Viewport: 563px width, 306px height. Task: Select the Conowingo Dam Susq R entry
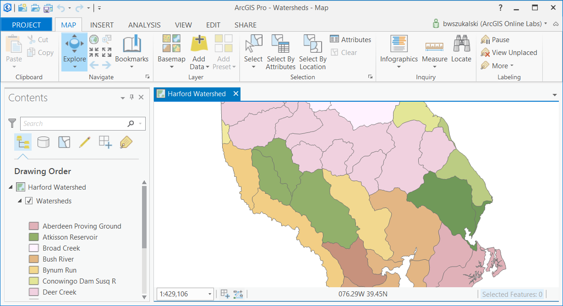pyautogui.click(x=79, y=281)
